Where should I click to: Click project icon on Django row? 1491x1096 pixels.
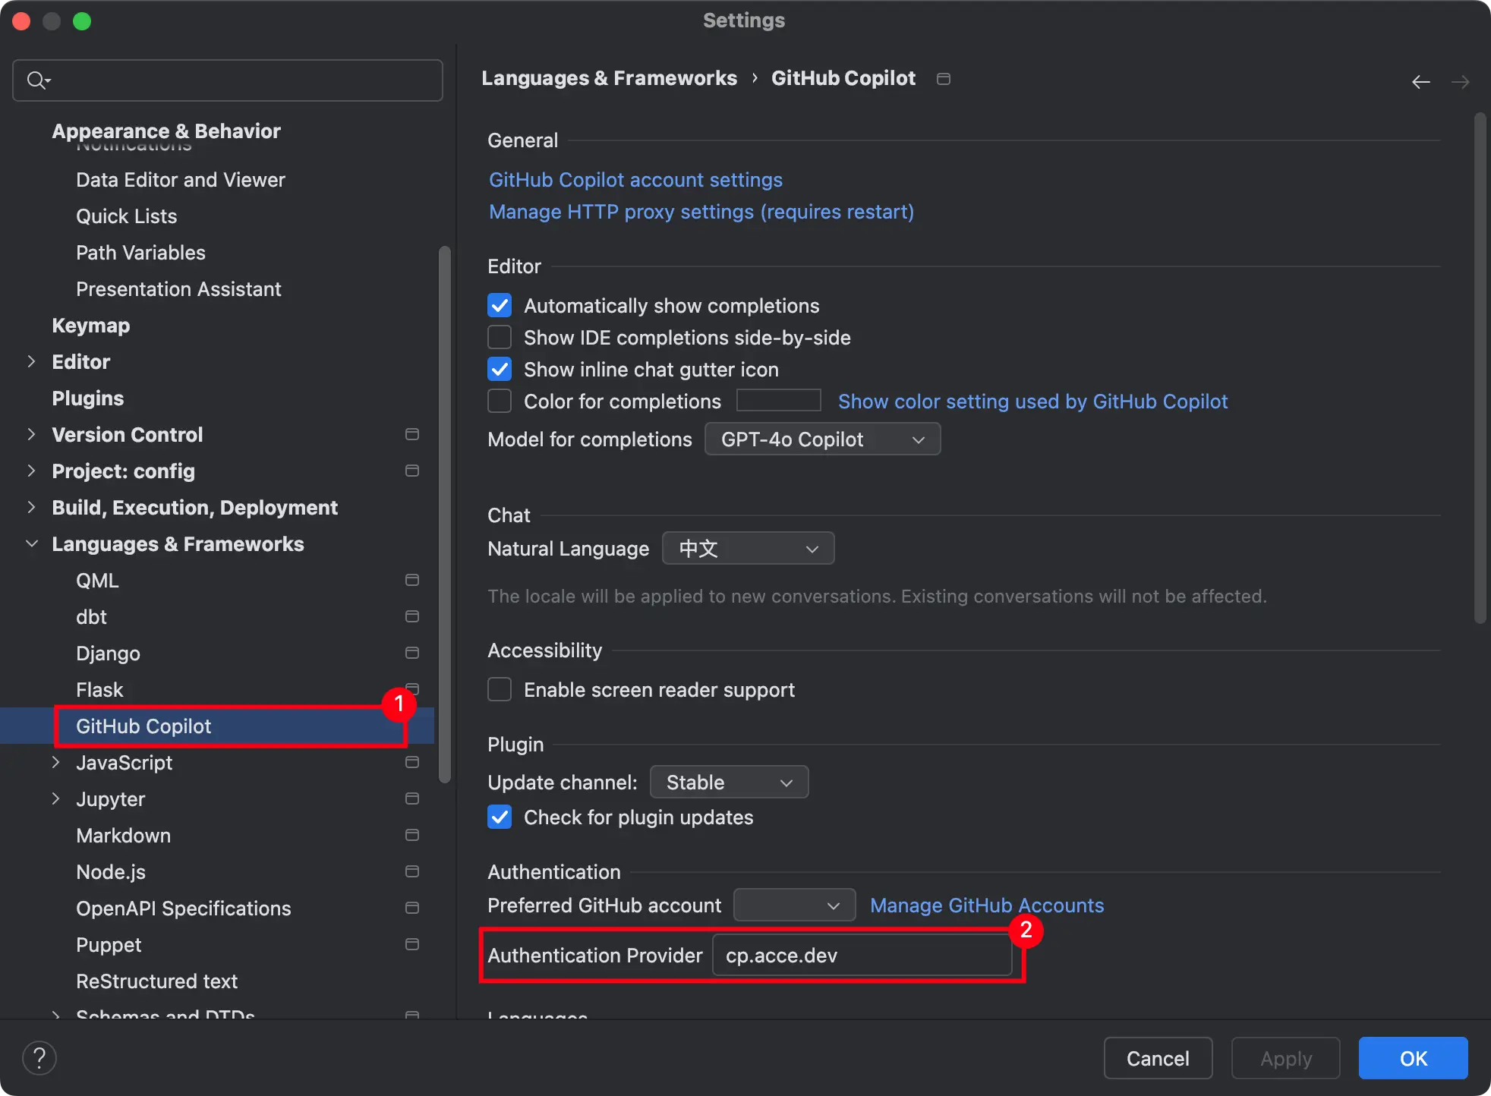click(412, 653)
